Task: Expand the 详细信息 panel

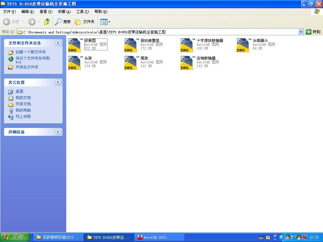Action: coord(58,132)
